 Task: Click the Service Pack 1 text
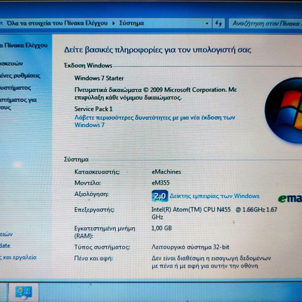(93, 109)
